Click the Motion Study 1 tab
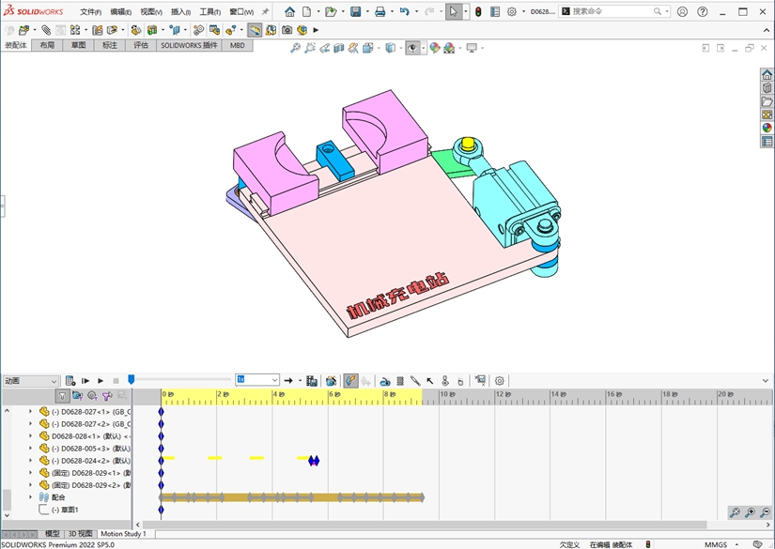Viewport: 775px width, 549px height. click(123, 534)
